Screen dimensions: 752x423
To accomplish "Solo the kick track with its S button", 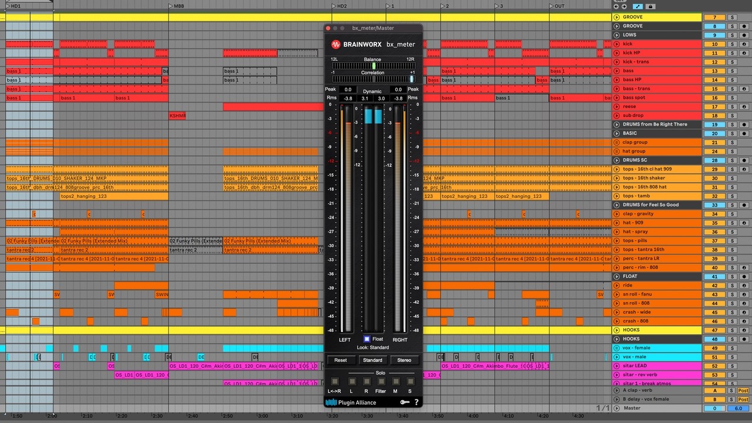I will pyautogui.click(x=732, y=44).
